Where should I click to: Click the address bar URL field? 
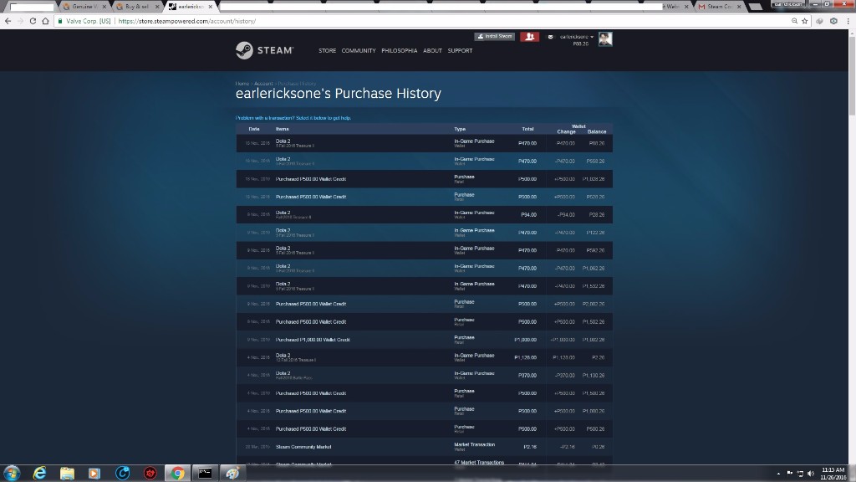[418, 21]
